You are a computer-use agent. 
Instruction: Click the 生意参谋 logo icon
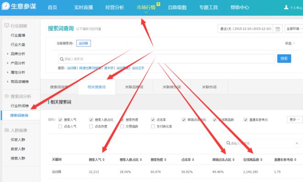click(x=6, y=6)
